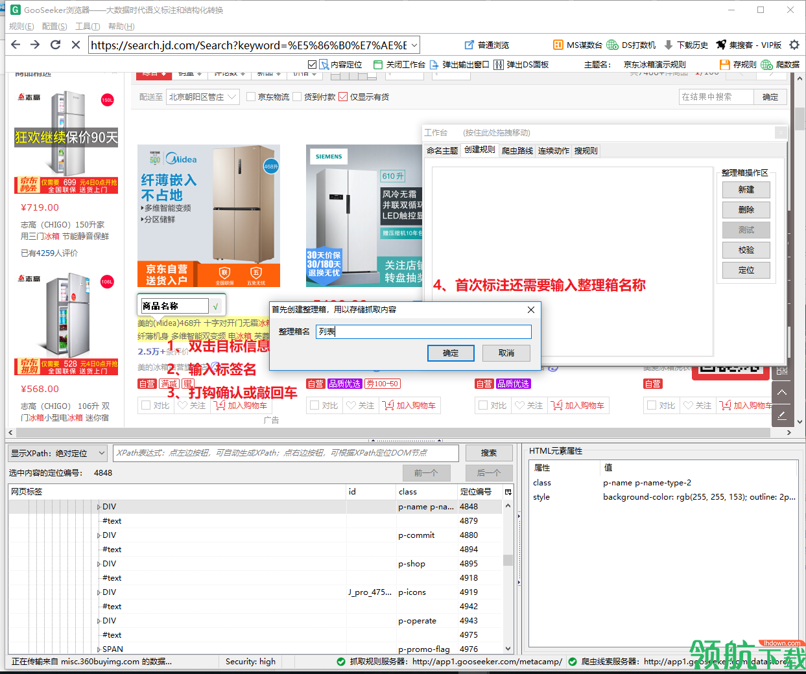
Task: Check 对比 for the Siemens fridge
Action: point(314,406)
